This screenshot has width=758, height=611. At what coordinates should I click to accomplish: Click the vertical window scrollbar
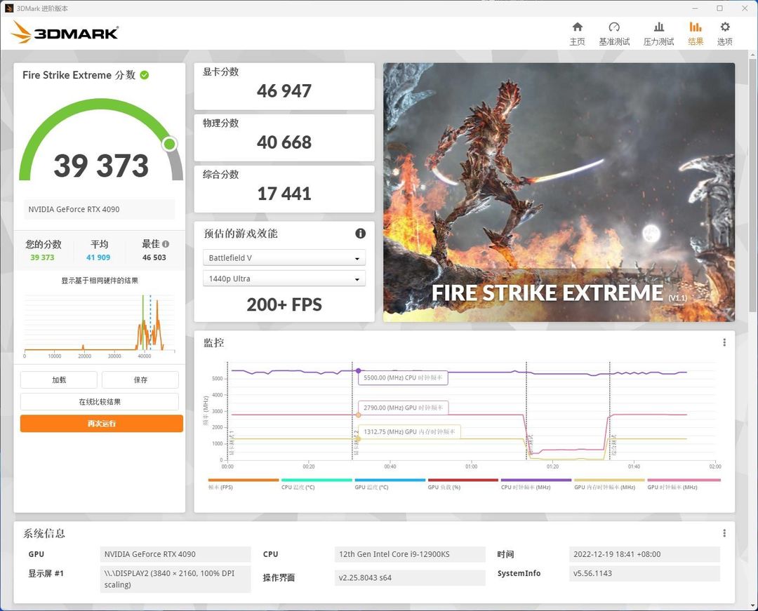[752, 184]
